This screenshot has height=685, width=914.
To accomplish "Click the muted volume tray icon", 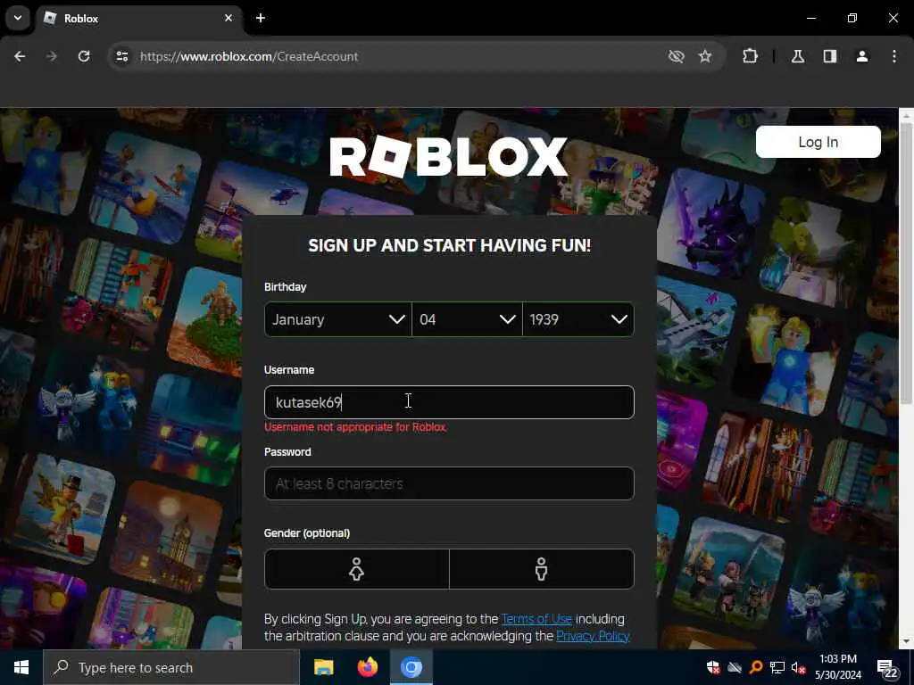I will click(799, 667).
